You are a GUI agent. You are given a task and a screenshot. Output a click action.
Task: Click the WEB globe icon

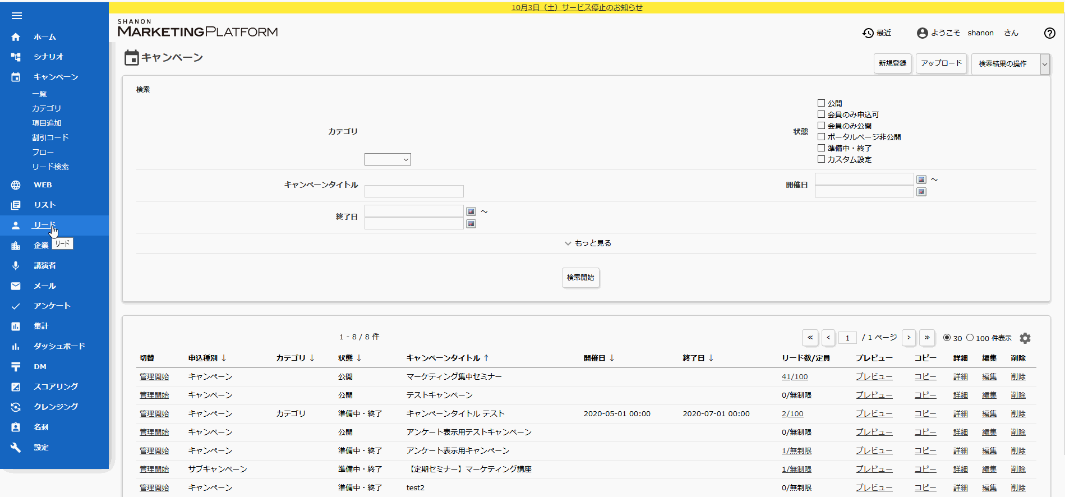point(16,185)
